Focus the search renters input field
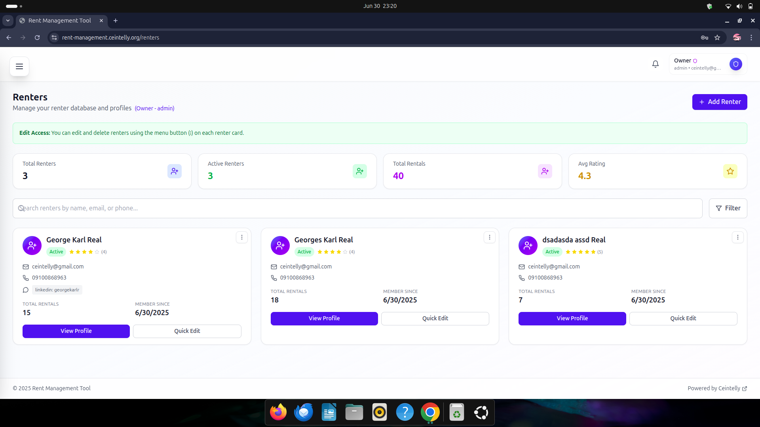The image size is (760, 427). coord(356,208)
